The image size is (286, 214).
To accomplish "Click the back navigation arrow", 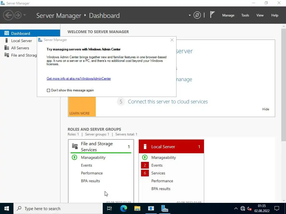I will (8, 15).
